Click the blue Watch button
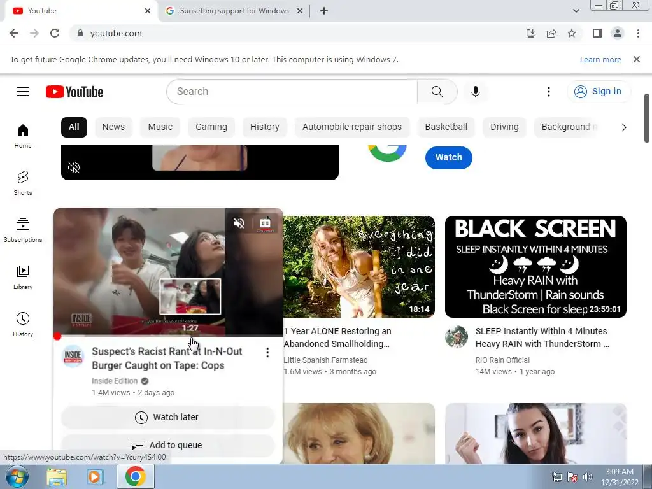 tap(449, 158)
